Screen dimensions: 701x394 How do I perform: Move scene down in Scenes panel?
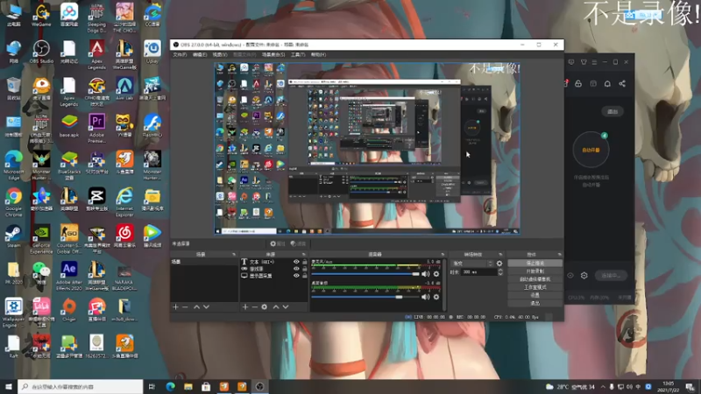click(x=206, y=307)
